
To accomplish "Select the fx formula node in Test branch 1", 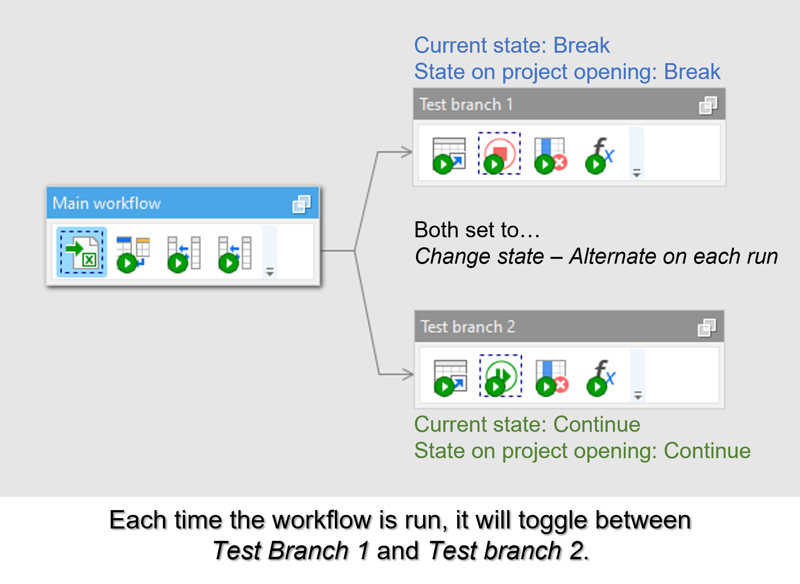I will pos(600,155).
